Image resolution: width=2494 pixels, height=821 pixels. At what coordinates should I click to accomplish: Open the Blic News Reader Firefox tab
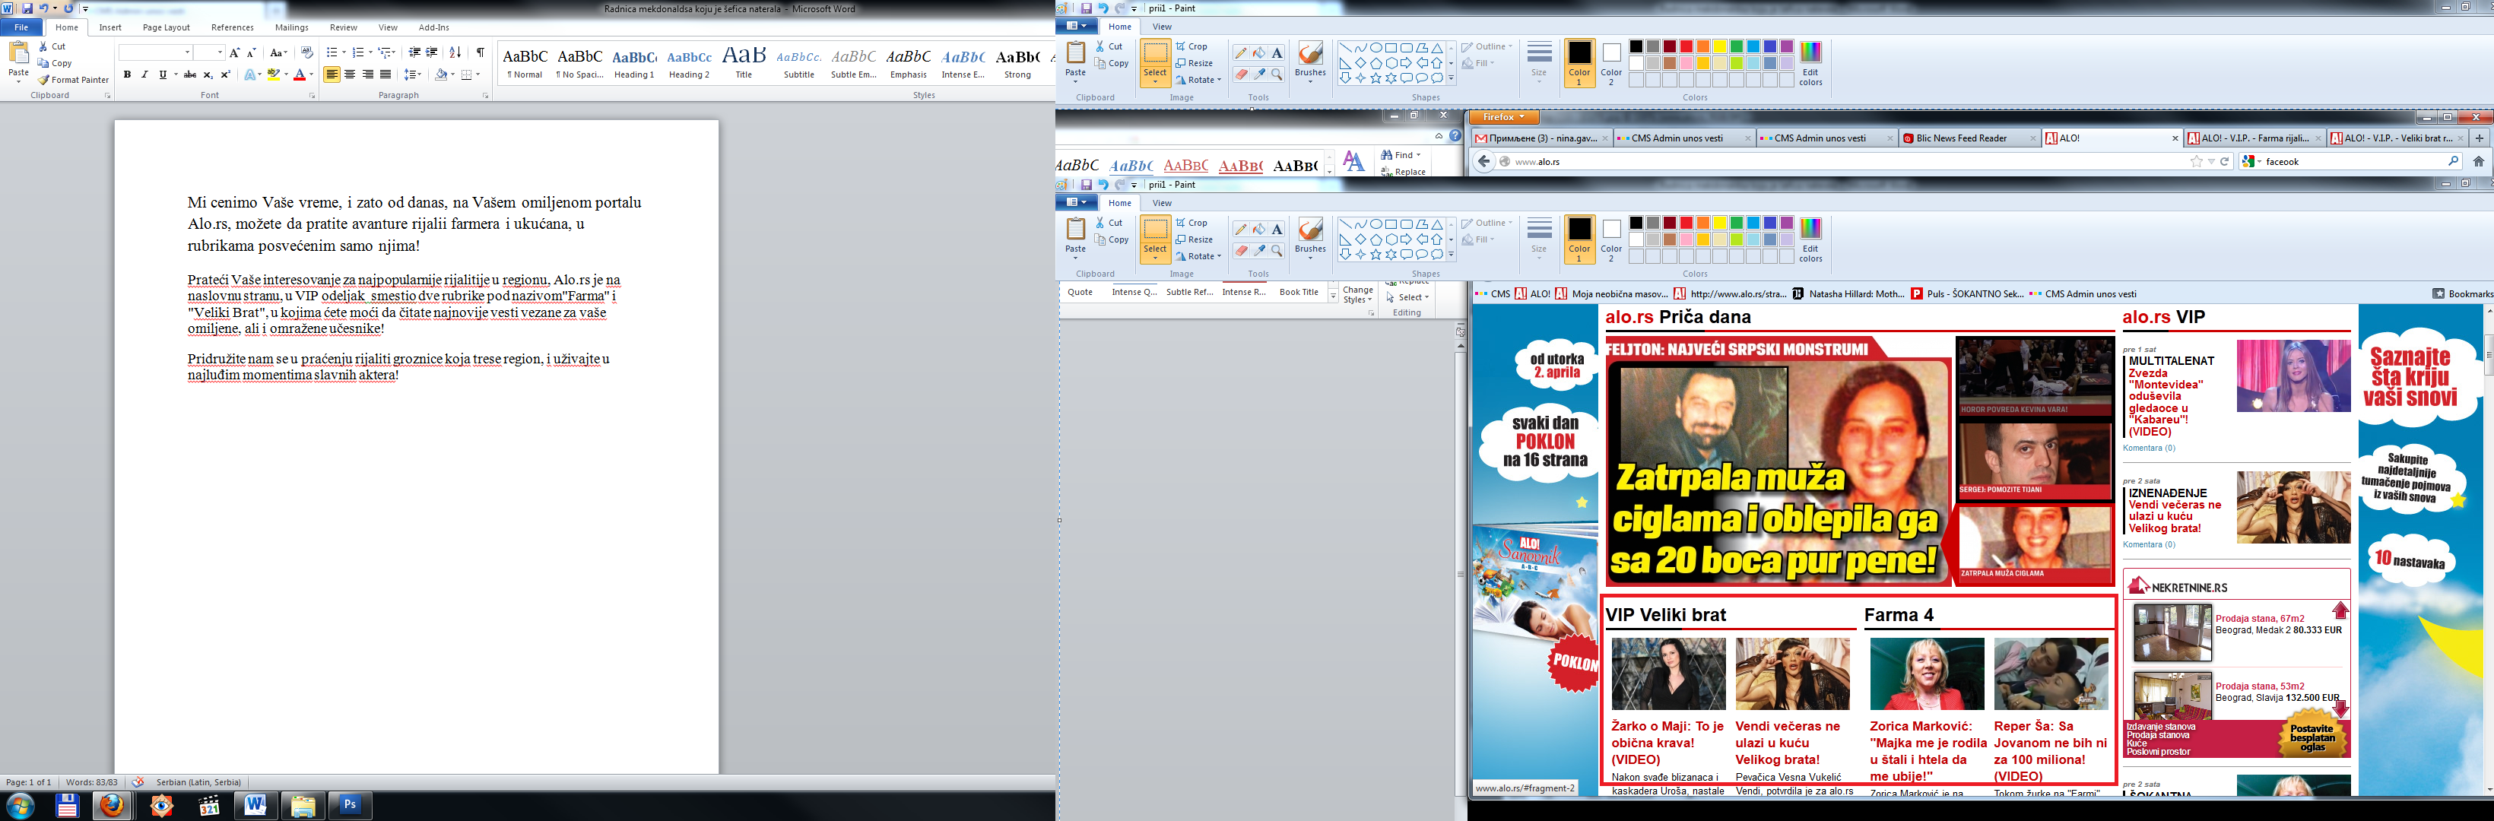(x=1960, y=138)
